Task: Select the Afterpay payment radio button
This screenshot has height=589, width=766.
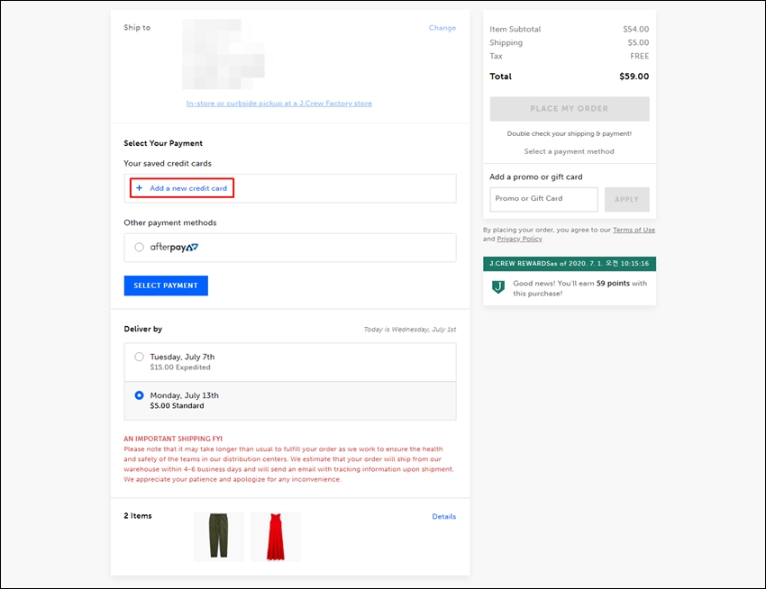Action: (139, 247)
